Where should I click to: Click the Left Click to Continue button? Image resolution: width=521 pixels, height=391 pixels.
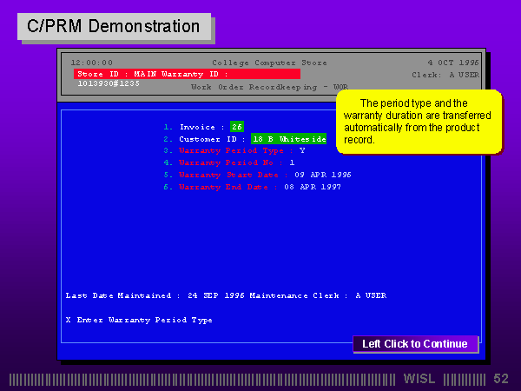click(415, 344)
